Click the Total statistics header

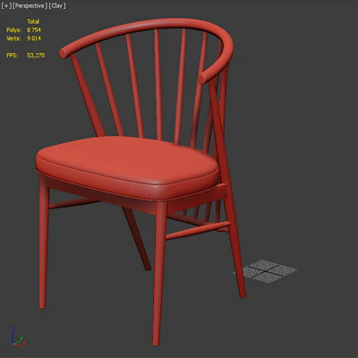[x=33, y=21]
